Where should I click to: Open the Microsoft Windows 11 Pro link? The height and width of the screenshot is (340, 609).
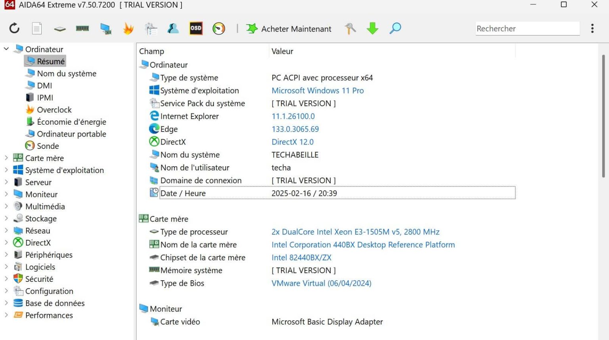(x=318, y=90)
